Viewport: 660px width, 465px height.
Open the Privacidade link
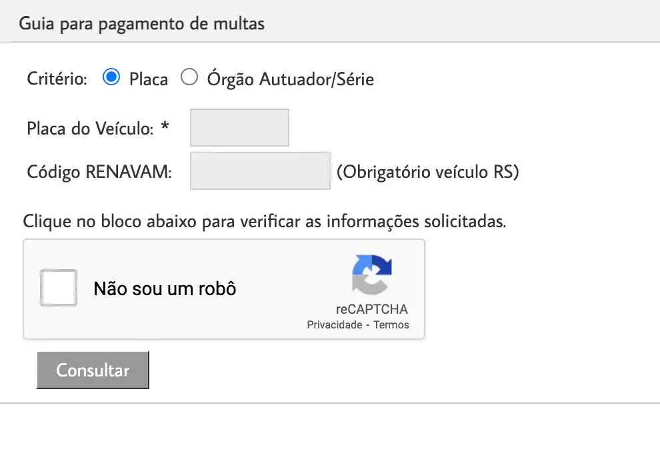tap(333, 325)
